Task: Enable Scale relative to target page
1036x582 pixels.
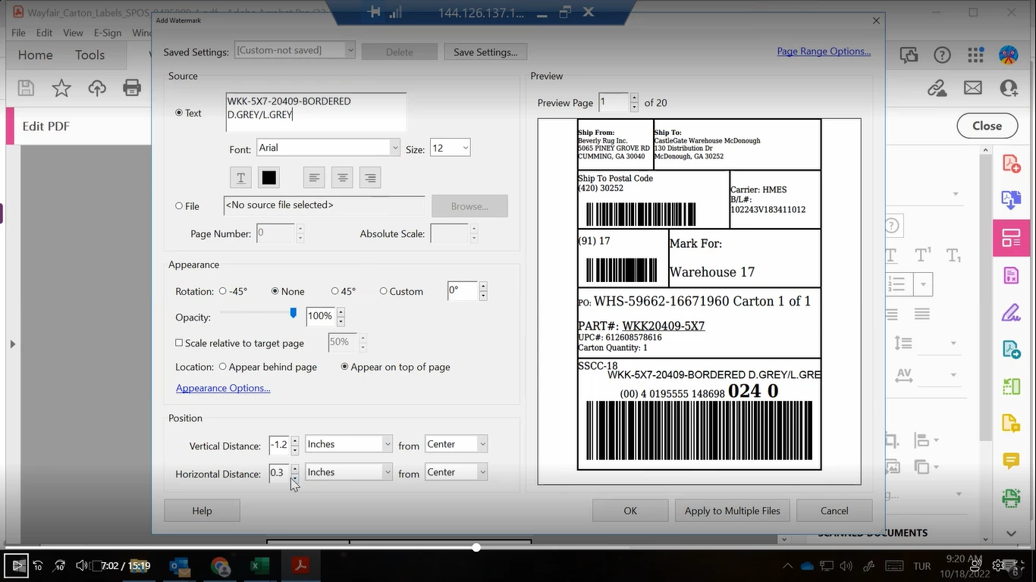Action: tap(179, 343)
